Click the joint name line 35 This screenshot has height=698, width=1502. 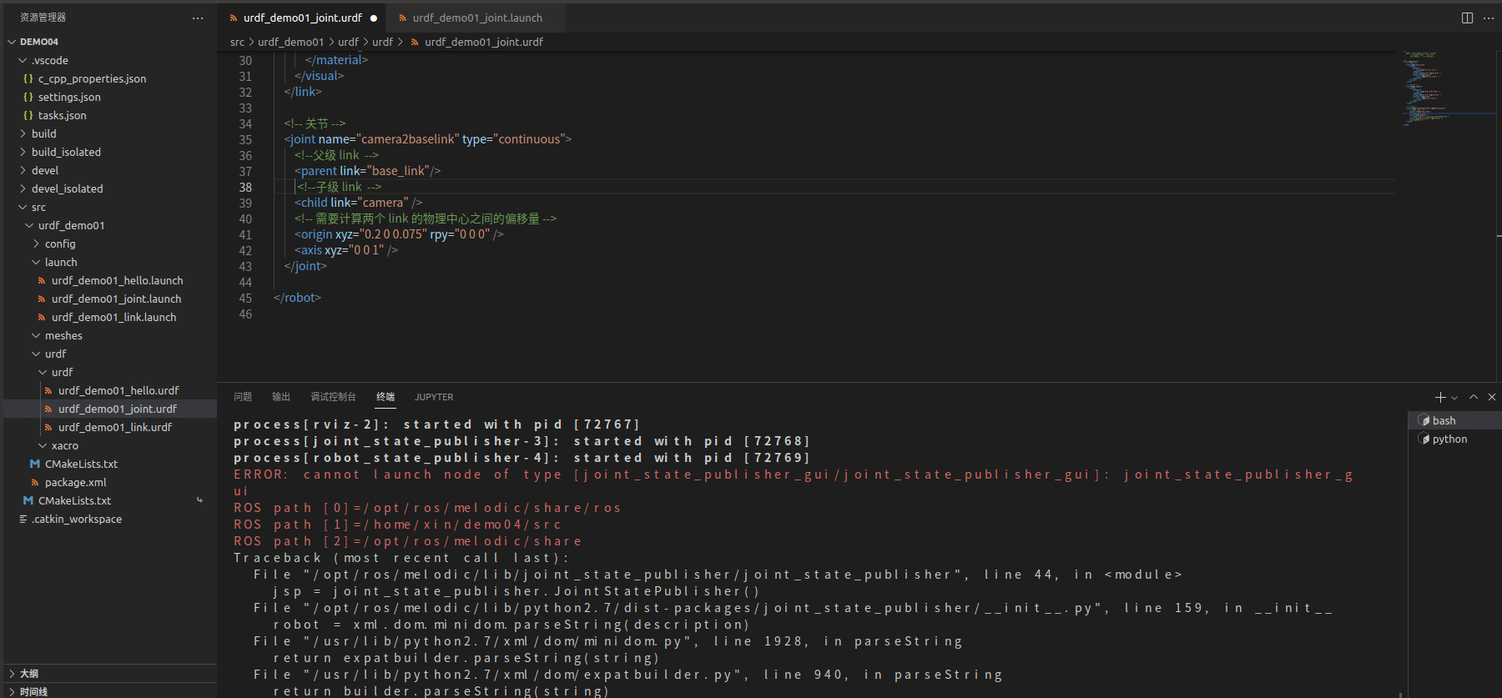427,139
